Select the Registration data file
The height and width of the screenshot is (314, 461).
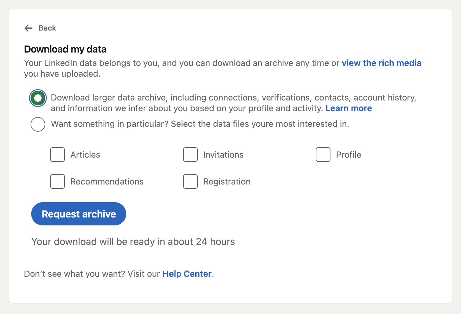pos(190,181)
